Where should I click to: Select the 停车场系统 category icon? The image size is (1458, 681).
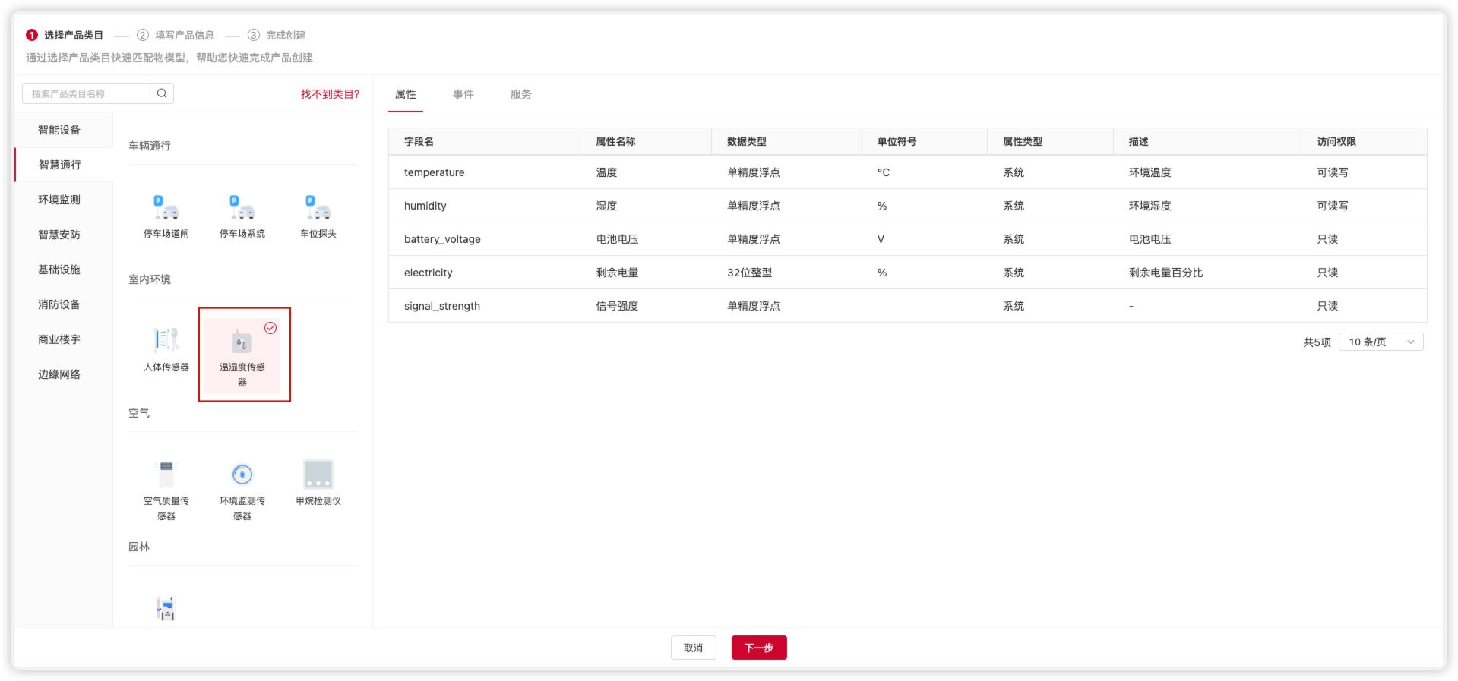pyautogui.click(x=242, y=207)
